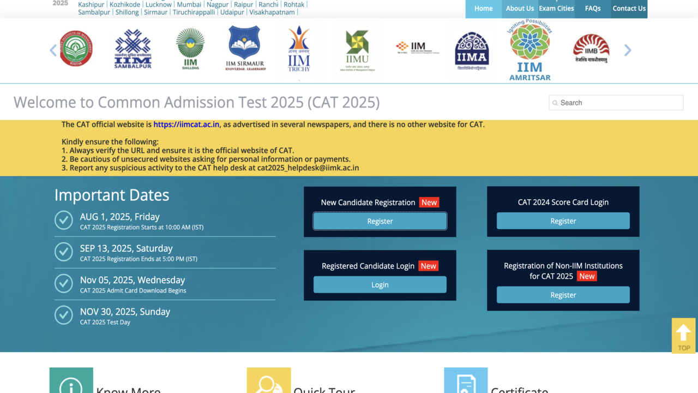This screenshot has height=393, width=698.
Task: Click the IIM Amritsar logo
Action: pyautogui.click(x=529, y=51)
